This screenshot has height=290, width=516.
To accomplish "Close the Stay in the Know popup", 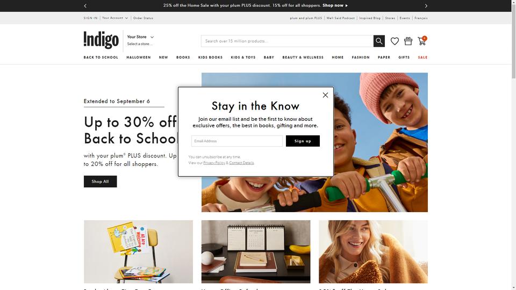I will [325, 95].
